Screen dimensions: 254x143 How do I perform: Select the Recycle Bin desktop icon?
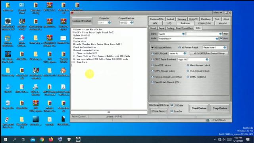point(8,104)
